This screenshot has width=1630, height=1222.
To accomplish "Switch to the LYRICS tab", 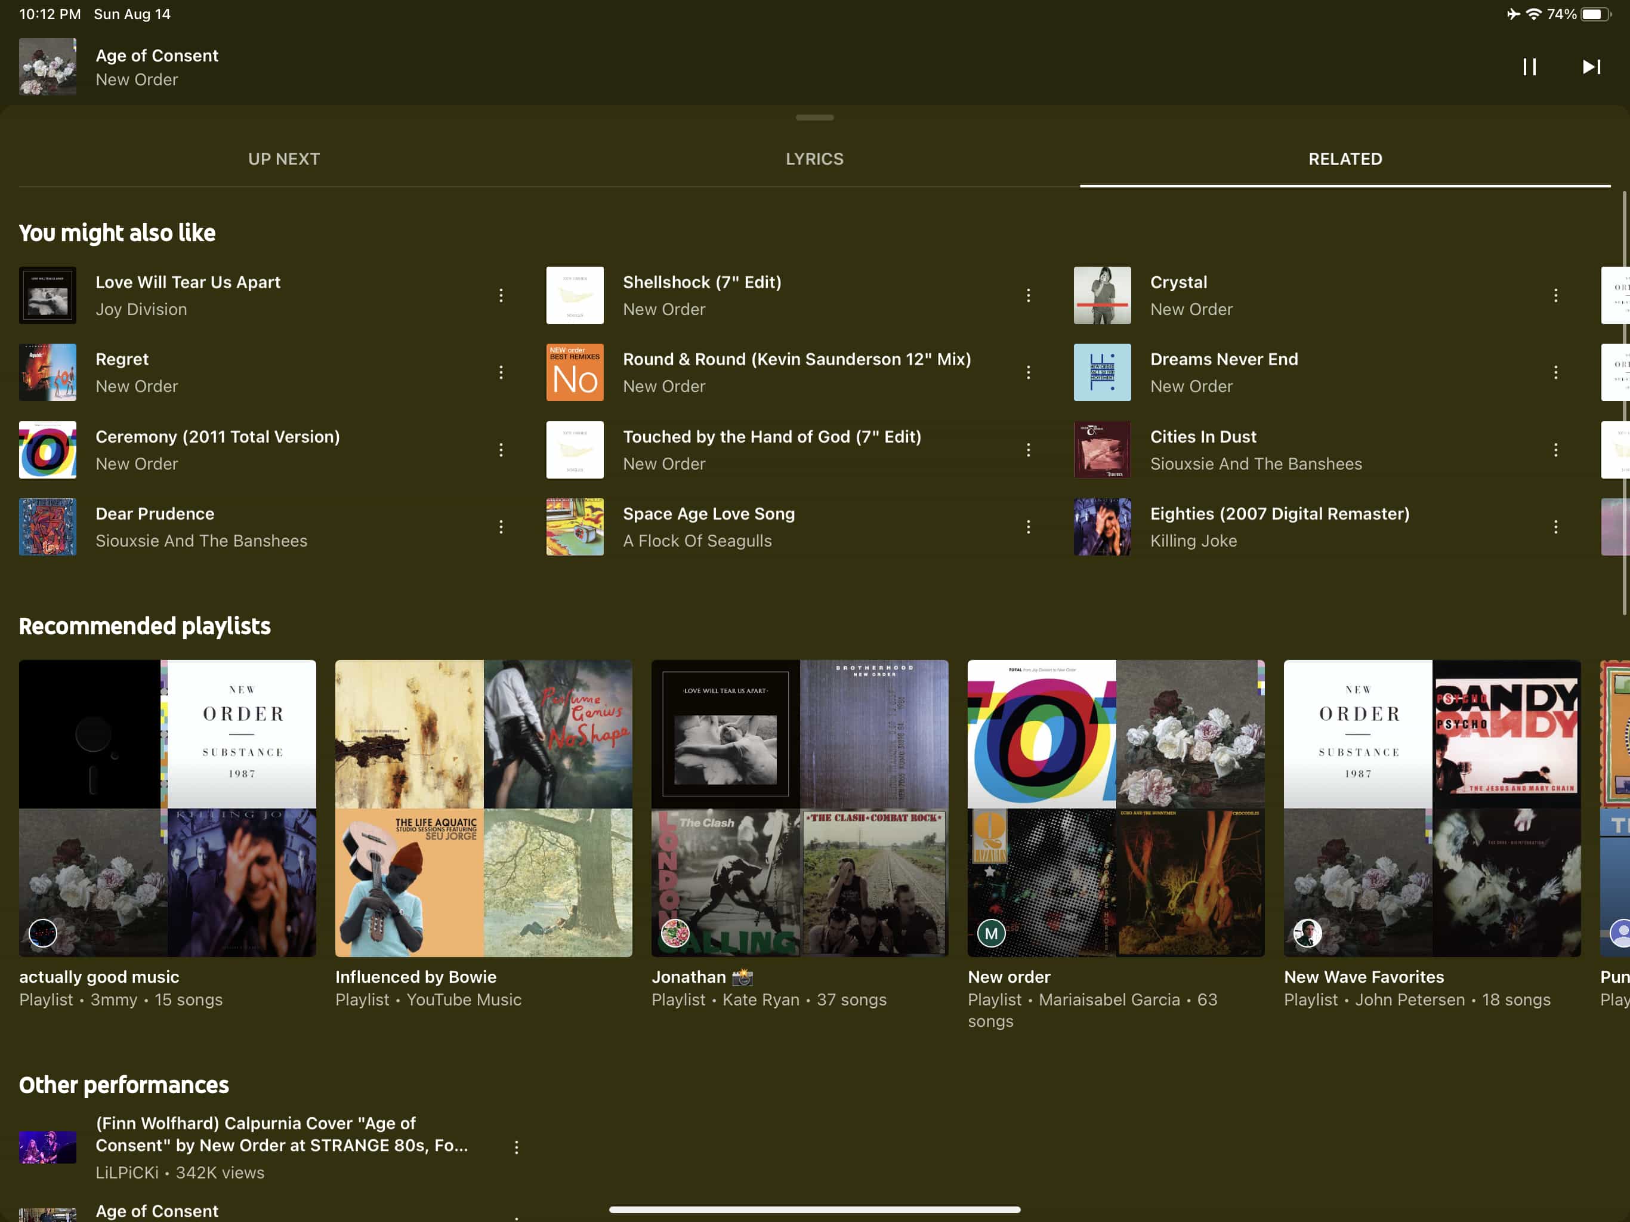I will [x=814, y=159].
